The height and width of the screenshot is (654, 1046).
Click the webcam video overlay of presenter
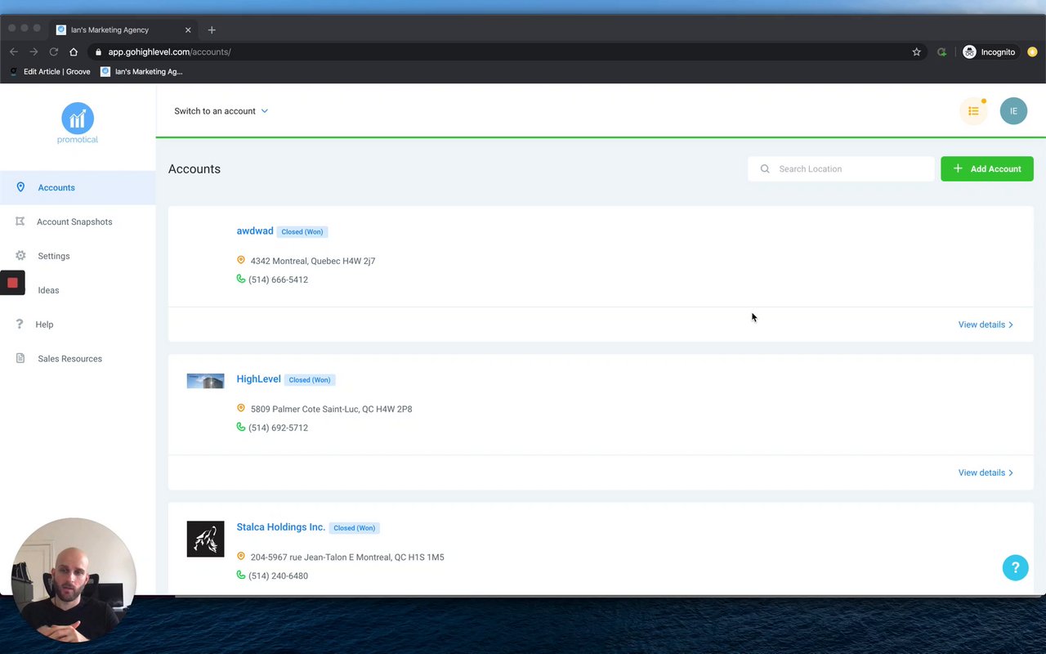[x=74, y=580]
